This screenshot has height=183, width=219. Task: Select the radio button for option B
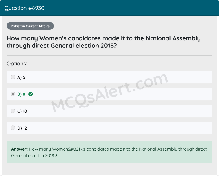(x=13, y=94)
